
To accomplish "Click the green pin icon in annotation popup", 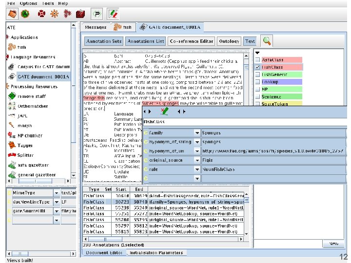I will [x=164, y=112].
